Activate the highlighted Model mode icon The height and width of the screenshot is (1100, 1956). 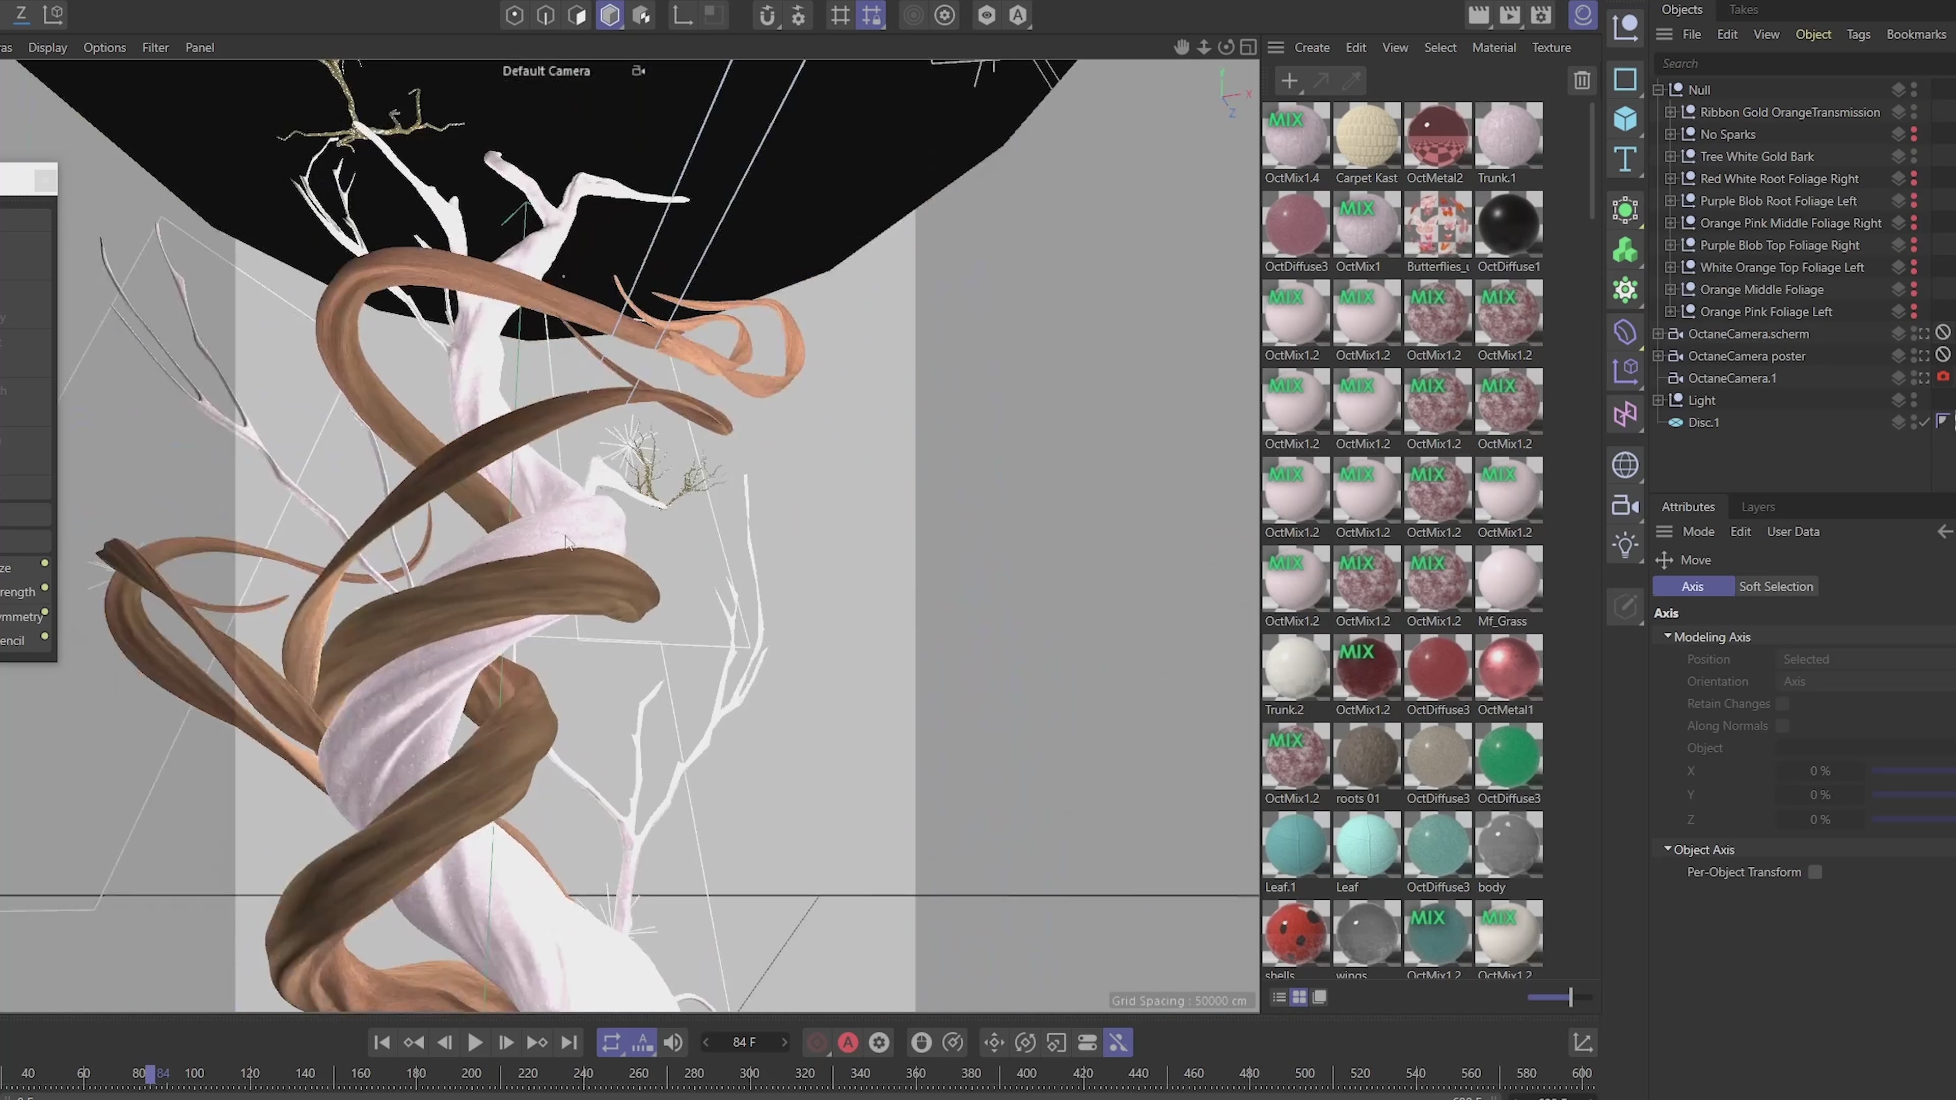[610, 15]
